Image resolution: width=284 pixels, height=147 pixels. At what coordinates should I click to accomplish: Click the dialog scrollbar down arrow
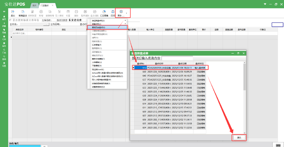point(244,133)
